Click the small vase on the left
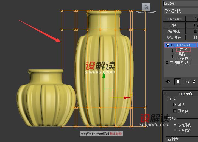This screenshot has width=198, height=142. tap(46, 98)
